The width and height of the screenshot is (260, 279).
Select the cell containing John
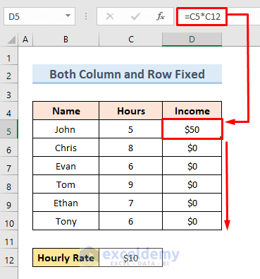pos(66,129)
